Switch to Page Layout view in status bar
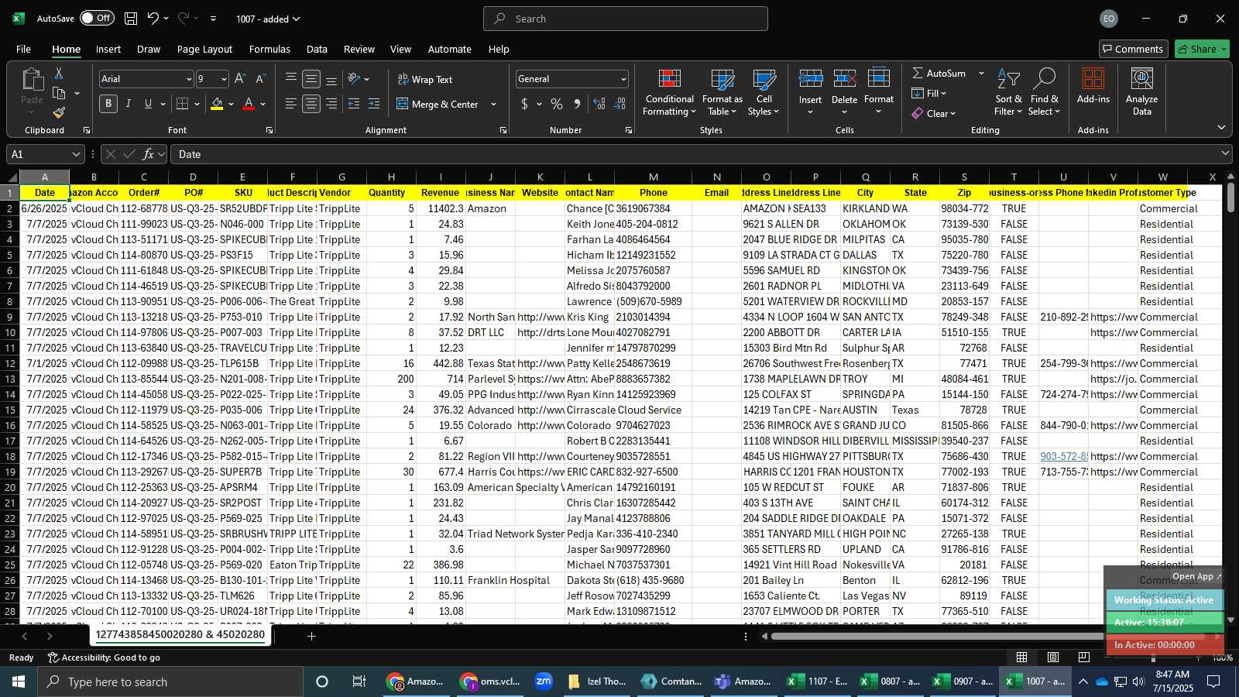Image resolution: width=1239 pixels, height=697 pixels. click(1053, 658)
